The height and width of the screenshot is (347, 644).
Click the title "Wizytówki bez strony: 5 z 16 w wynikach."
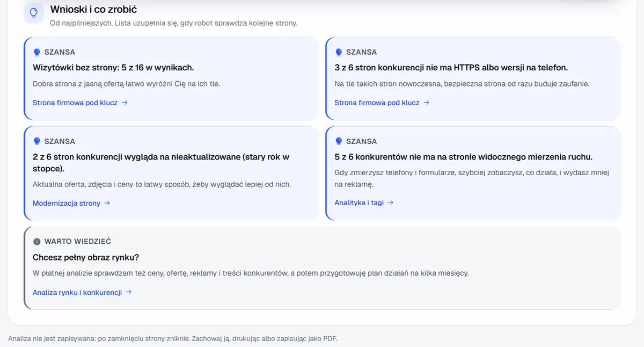(x=113, y=68)
